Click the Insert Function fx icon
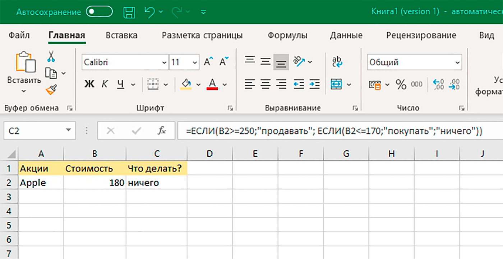Image resolution: width=503 pixels, height=259 pixels. [x=162, y=131]
